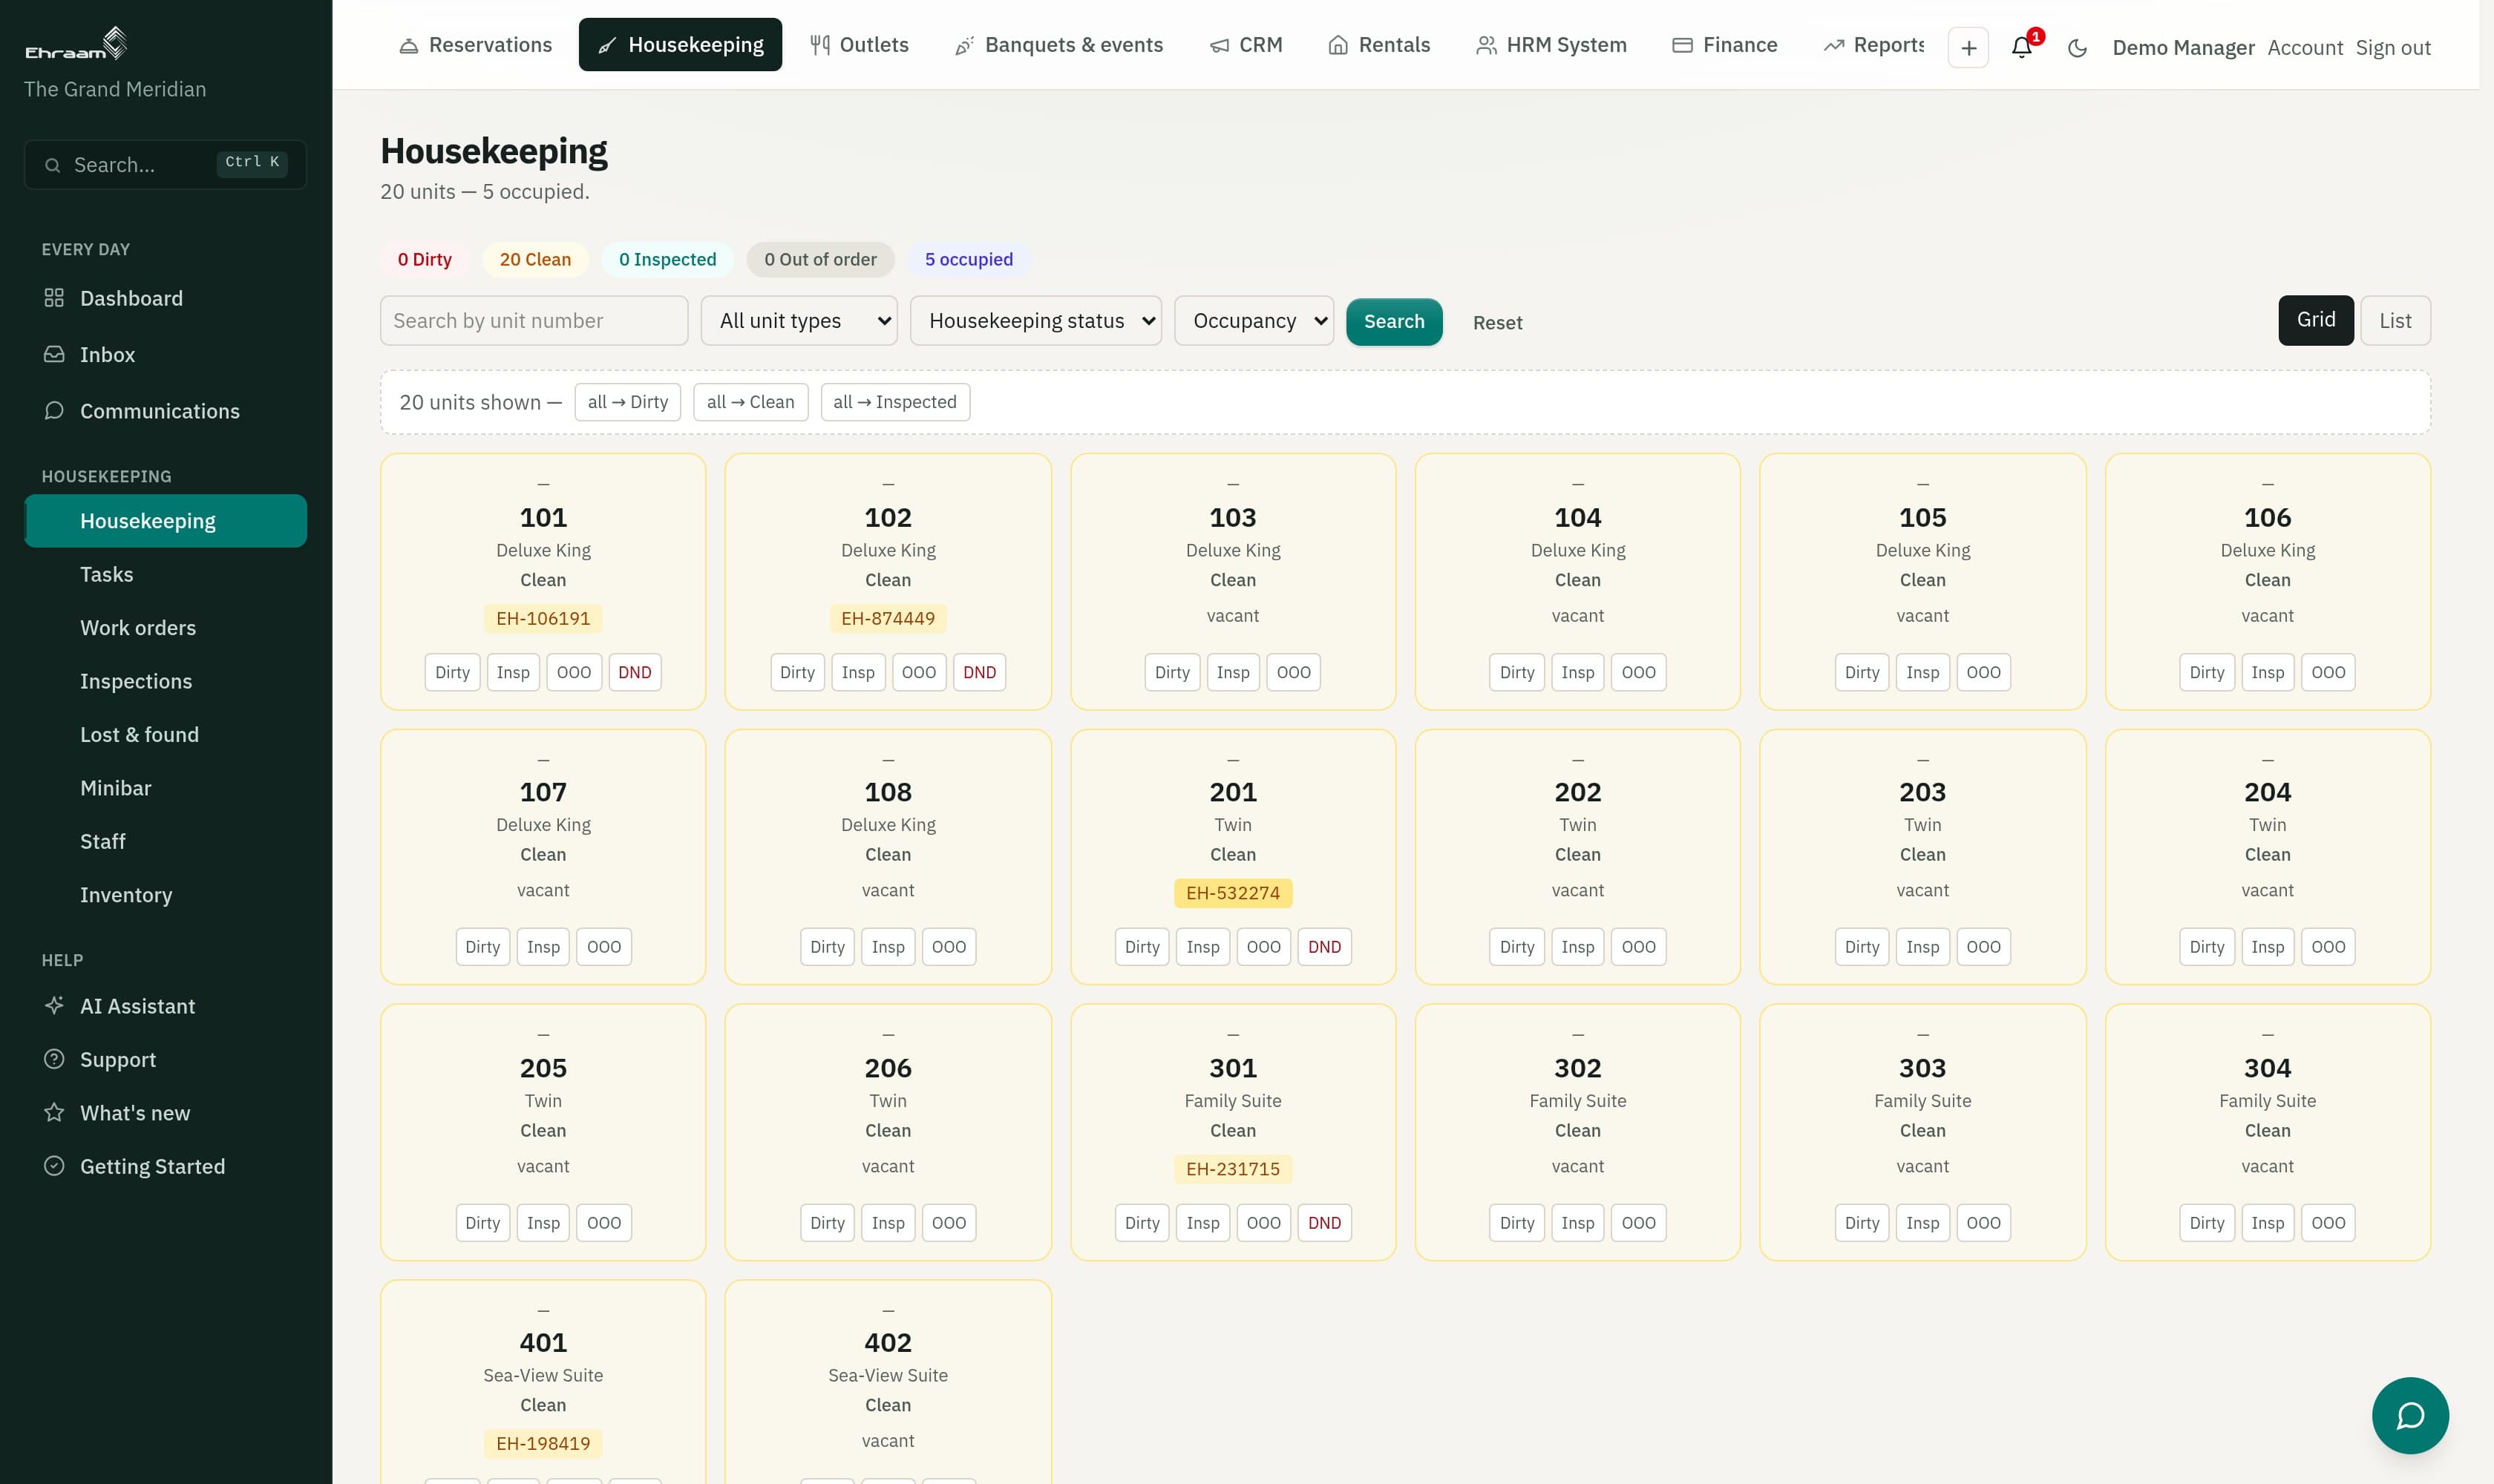Click all → Dirty bulk button
Screen dimensions: 2494x1484
tap(627, 402)
